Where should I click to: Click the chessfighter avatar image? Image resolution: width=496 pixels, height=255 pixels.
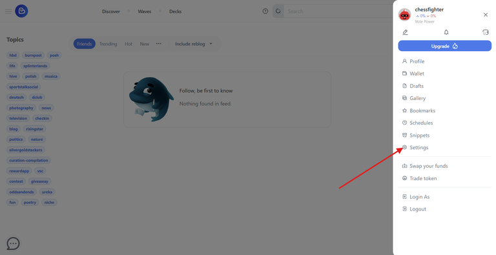[404, 15]
